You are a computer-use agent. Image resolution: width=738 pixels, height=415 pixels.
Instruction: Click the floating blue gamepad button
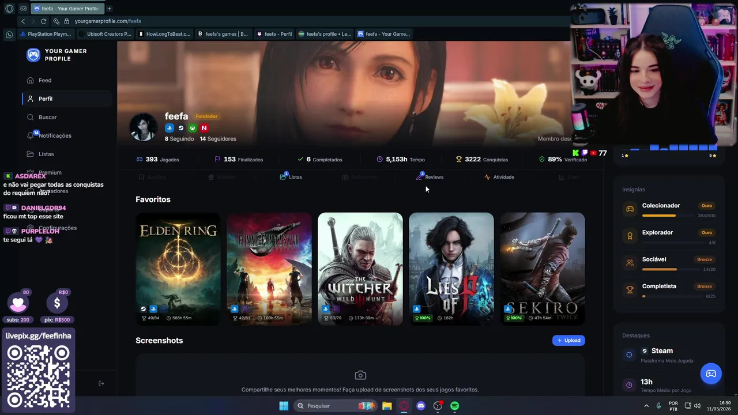[x=711, y=373]
